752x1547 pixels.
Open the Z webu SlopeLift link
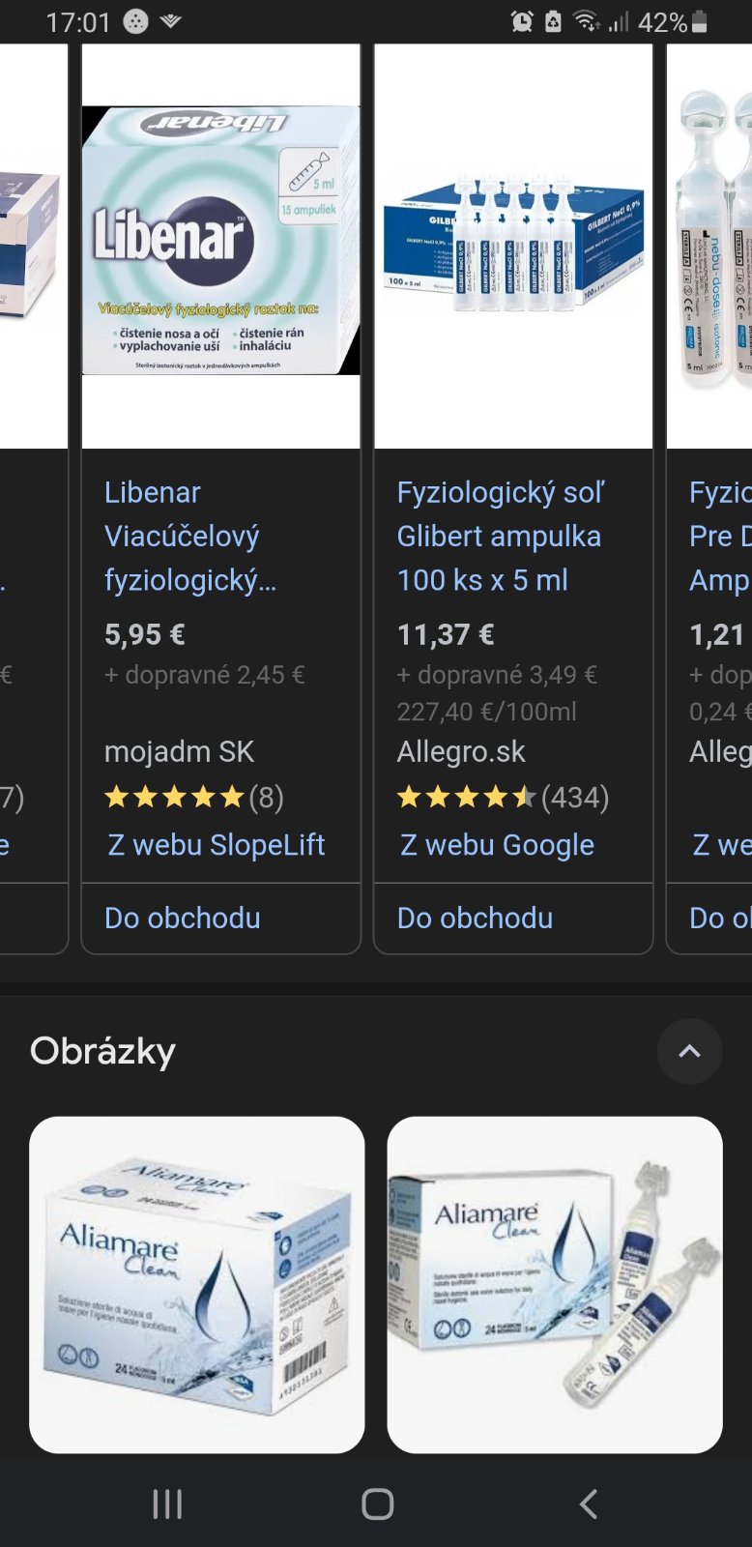click(x=217, y=845)
